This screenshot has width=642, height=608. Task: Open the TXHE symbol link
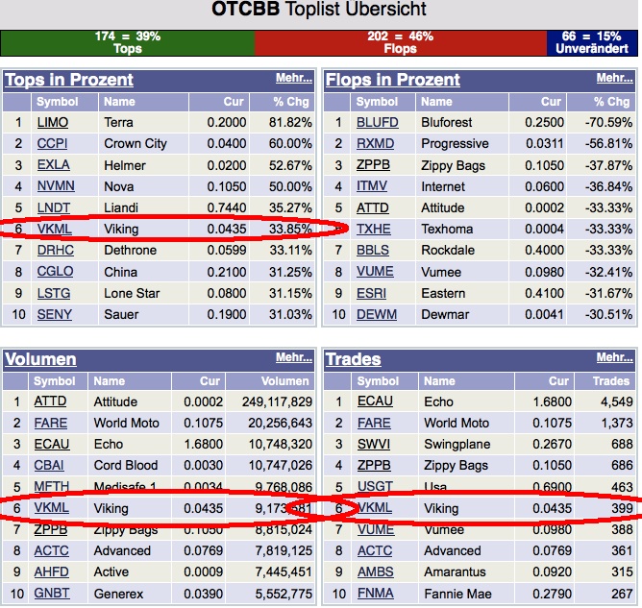(x=374, y=229)
